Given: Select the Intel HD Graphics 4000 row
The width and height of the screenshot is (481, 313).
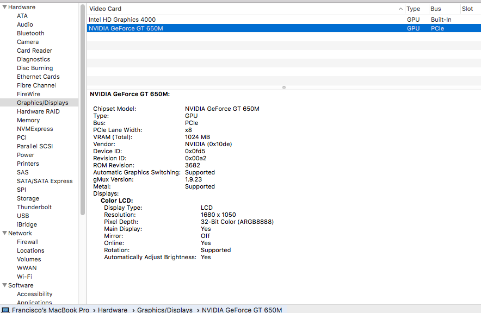Looking at the screenshot, I should click(x=284, y=20).
